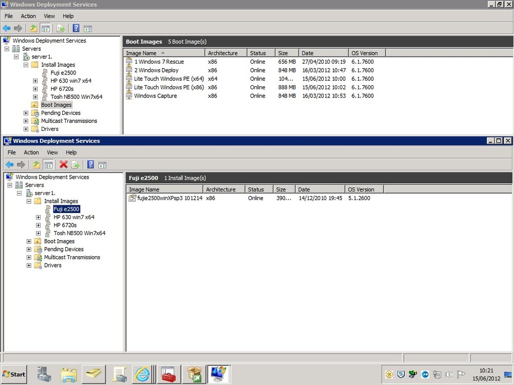This screenshot has height=385, width=514.
Task: Expand Drivers node in upper window tree
Action: coord(26,129)
